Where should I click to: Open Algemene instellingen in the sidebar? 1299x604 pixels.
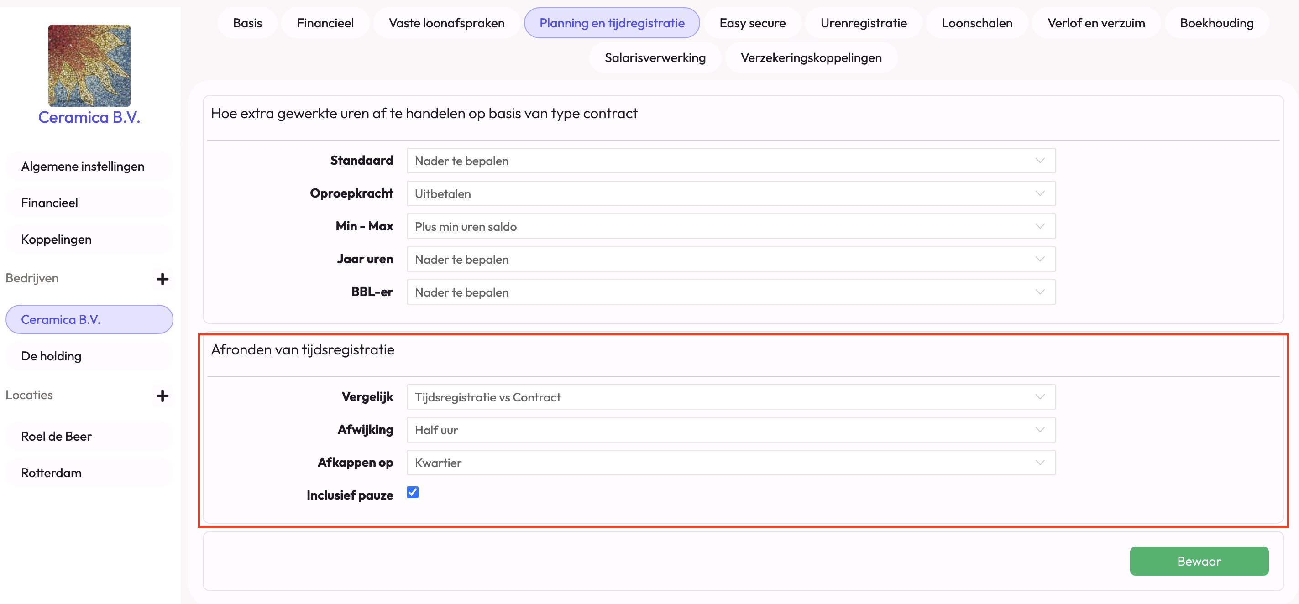tap(83, 167)
